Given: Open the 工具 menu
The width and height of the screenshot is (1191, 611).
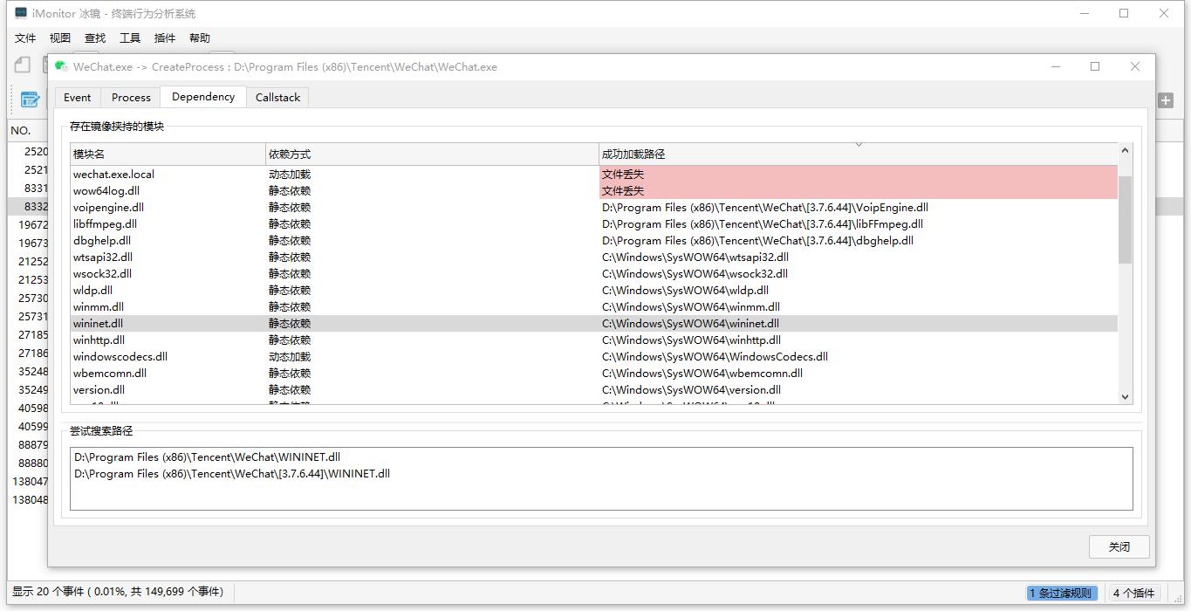Looking at the screenshot, I should (130, 38).
